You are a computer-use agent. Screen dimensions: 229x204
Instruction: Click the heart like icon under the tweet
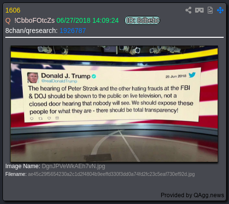coord(49,118)
